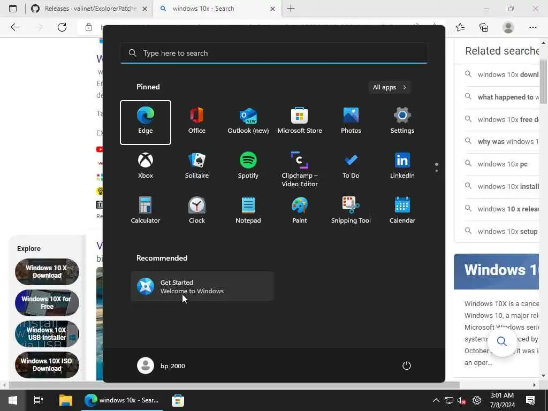Open Outlook (new) app
Viewport: 548px width, 411px height.
tap(248, 122)
